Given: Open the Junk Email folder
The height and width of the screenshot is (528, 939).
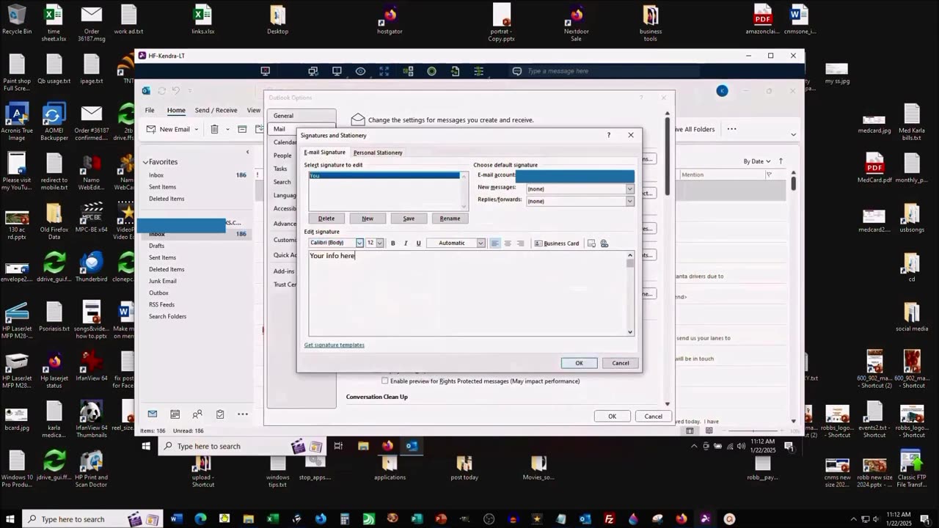Looking at the screenshot, I should point(162,281).
